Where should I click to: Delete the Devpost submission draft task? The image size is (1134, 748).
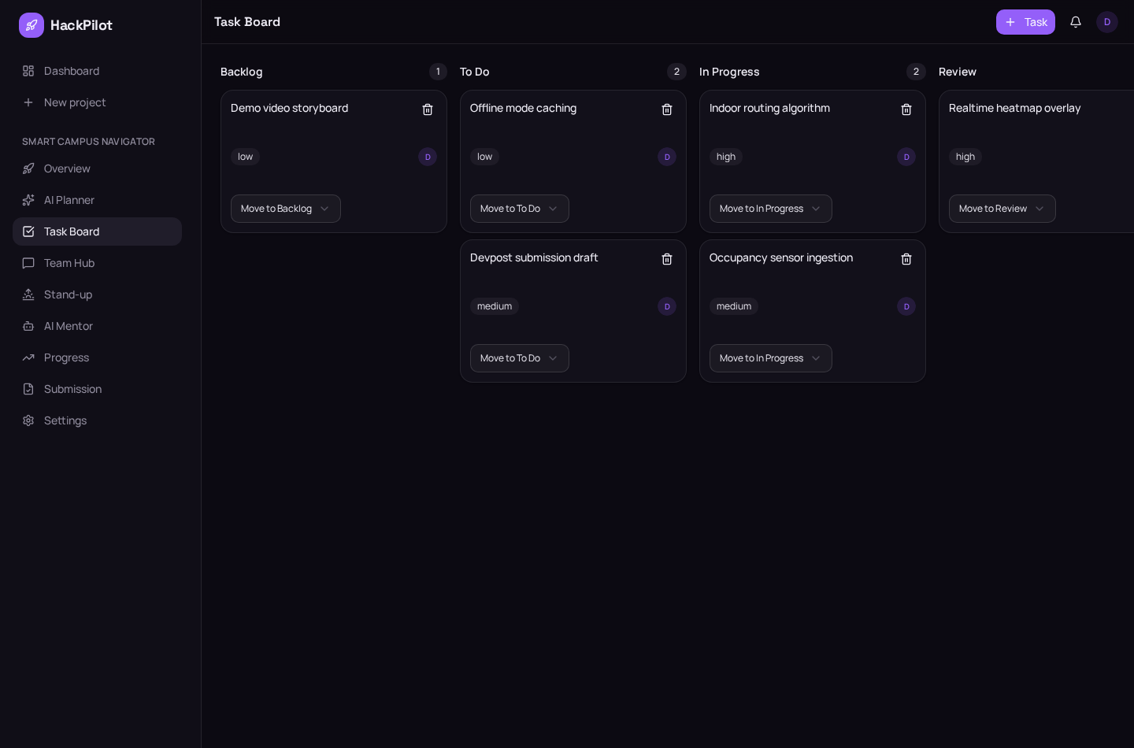pyautogui.click(x=667, y=259)
